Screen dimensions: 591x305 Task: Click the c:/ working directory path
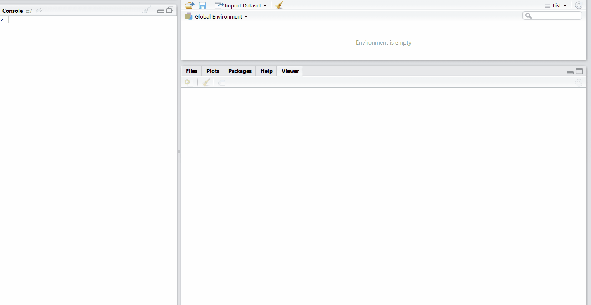coord(29,11)
